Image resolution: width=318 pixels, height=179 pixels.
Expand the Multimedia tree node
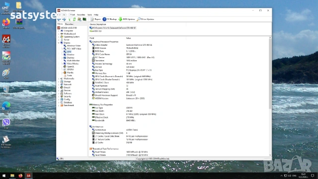point(59,79)
